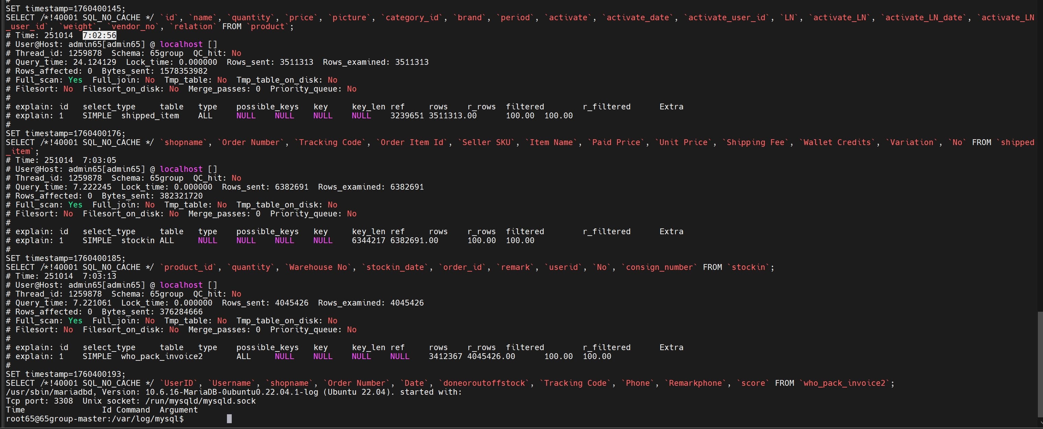The height and width of the screenshot is (429, 1043).
Task: Click the `Warehouse No` column name
Action: coord(318,267)
